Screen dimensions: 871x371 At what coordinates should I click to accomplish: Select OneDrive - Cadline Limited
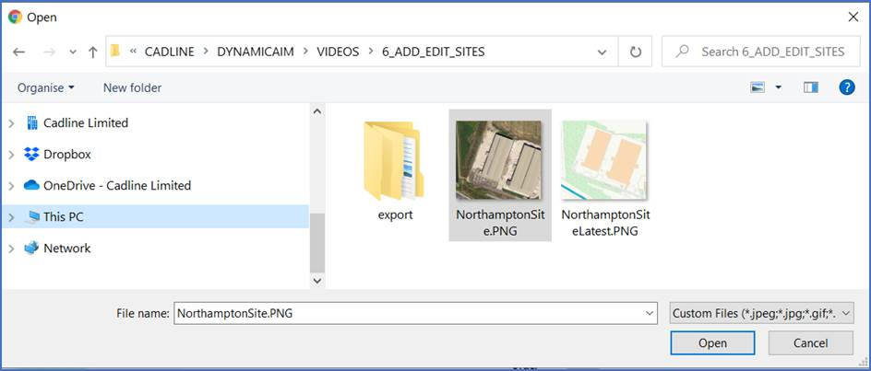tap(117, 186)
